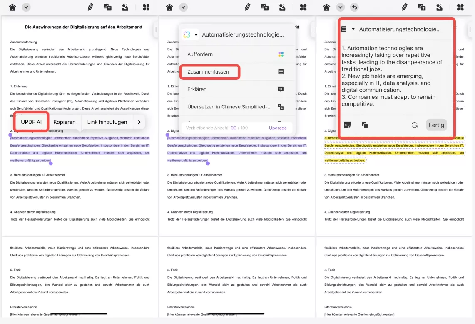Click the English summary text in result popup

pos(392,76)
